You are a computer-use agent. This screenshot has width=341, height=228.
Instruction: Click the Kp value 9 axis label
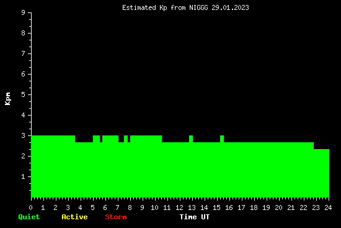(x=24, y=12)
